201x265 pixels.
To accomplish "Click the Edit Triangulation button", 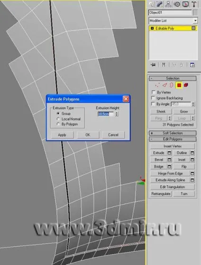I will [x=173, y=187].
